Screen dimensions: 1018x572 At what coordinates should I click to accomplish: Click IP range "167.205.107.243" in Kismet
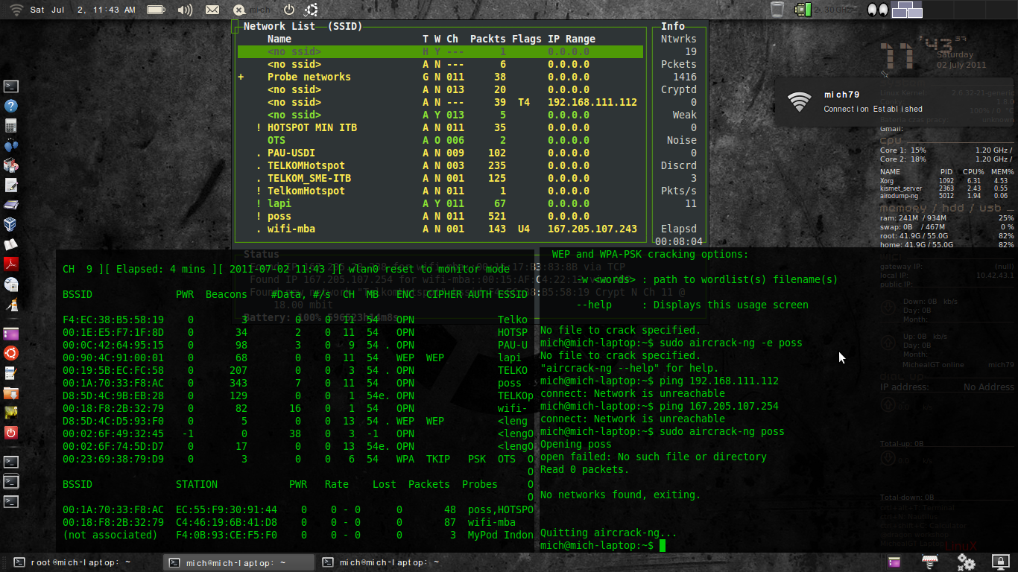[x=592, y=229]
